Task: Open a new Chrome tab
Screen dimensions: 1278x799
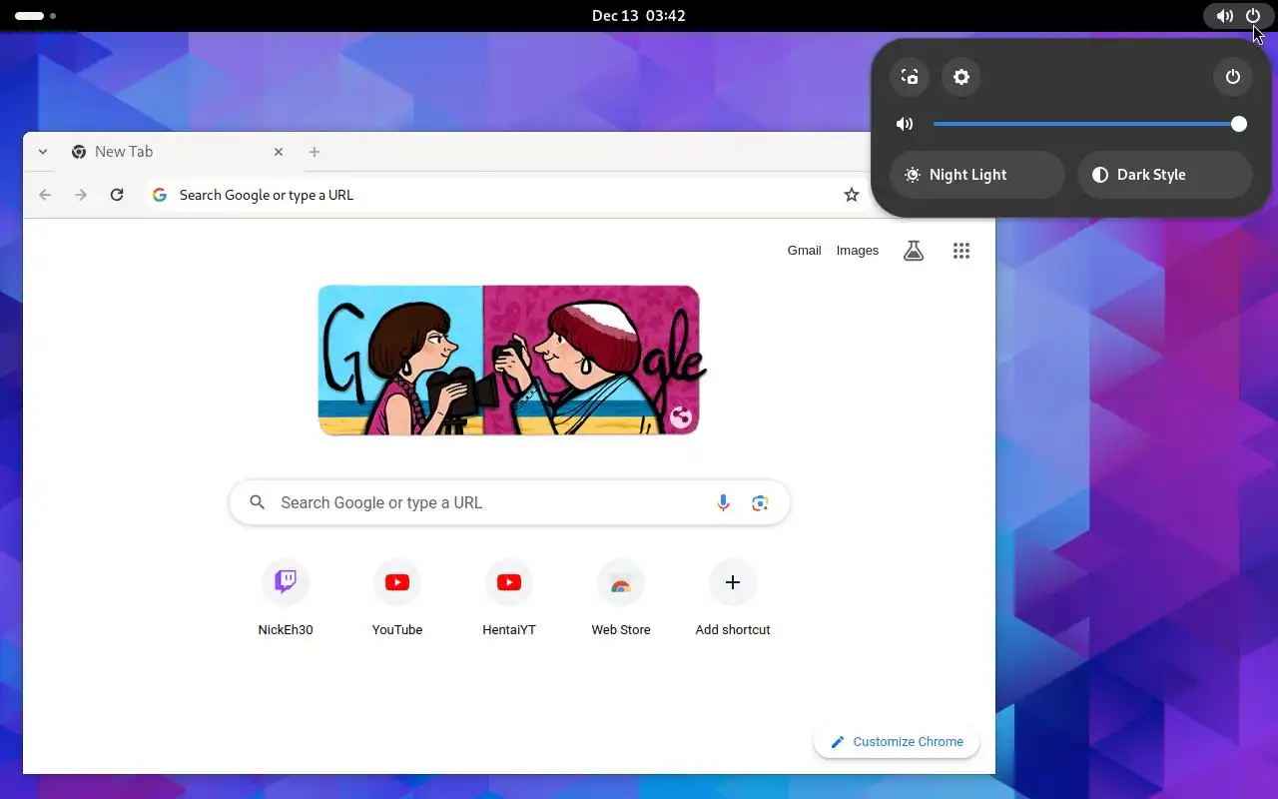Action: [315, 152]
